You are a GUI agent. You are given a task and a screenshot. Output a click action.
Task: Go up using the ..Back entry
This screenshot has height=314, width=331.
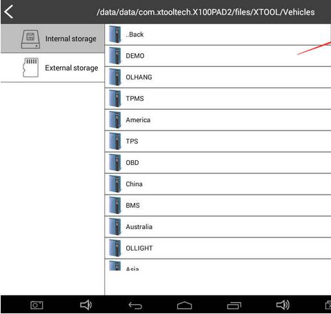[218, 35]
